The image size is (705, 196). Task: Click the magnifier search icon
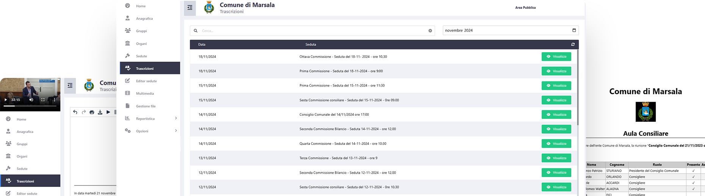point(196,31)
